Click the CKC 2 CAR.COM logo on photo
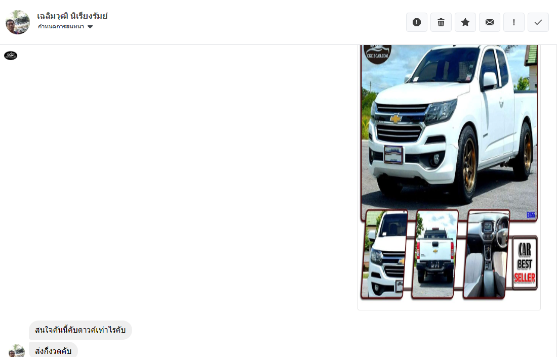The image size is (557, 363). click(378, 54)
